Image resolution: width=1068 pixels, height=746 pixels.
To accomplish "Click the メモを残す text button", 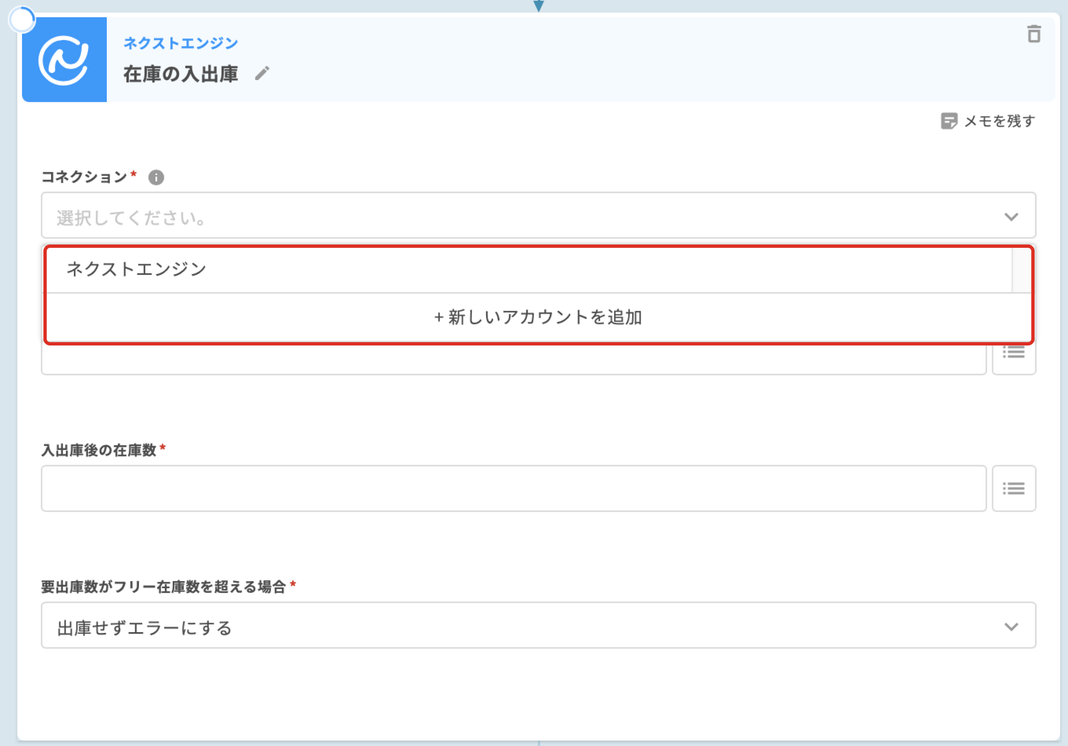I will (x=1000, y=121).
